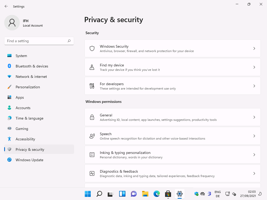
Task: Click the muted volume tray icon
Action: (234, 194)
